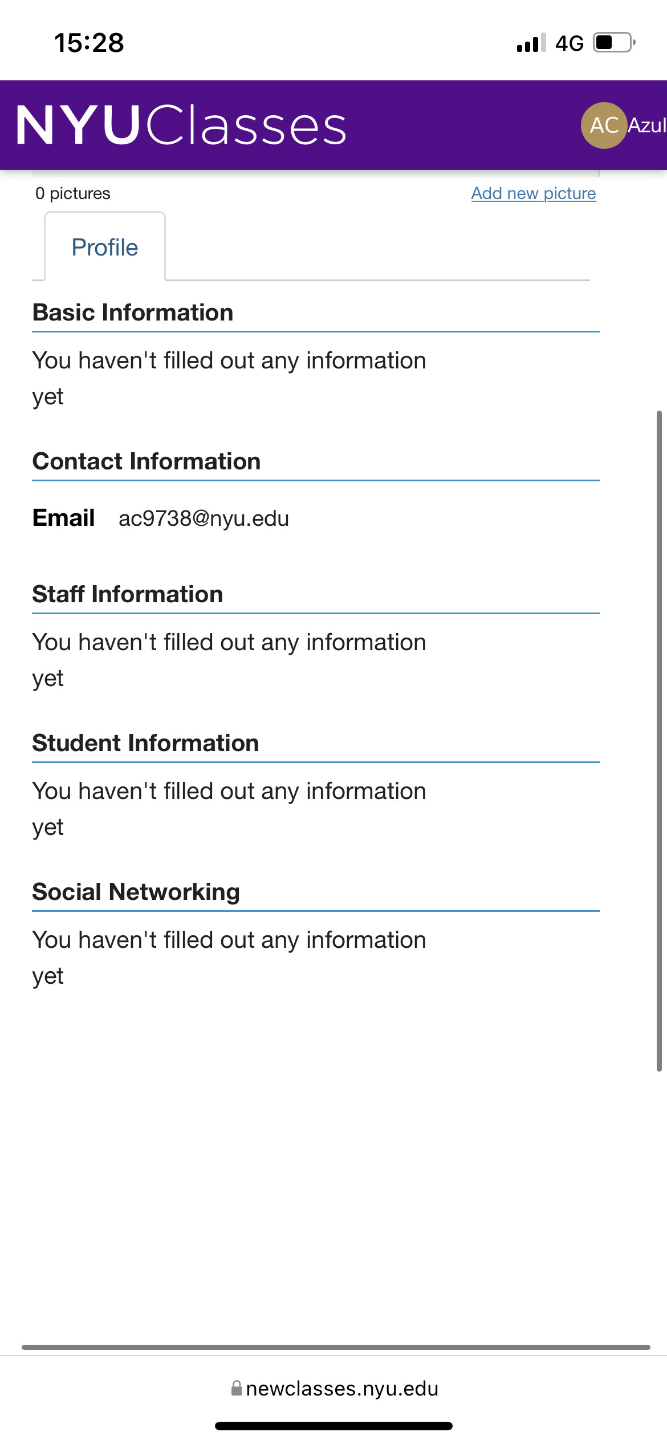Select the ac9738@nyu.edu email address
The height and width of the screenshot is (1444, 667).
click(204, 518)
